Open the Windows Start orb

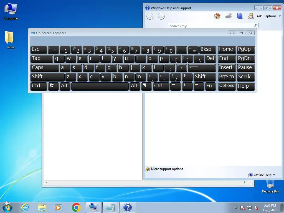(7, 207)
